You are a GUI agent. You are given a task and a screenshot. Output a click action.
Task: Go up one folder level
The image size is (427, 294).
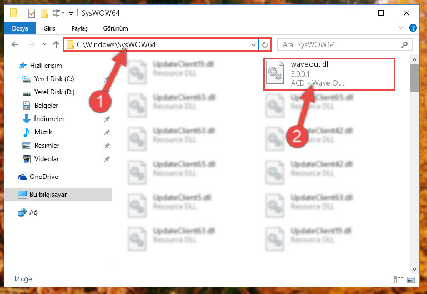point(56,44)
